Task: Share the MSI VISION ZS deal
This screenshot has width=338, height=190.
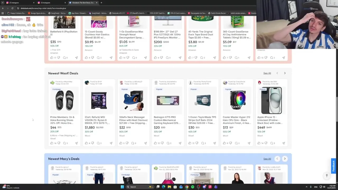Action: [x=111, y=143]
